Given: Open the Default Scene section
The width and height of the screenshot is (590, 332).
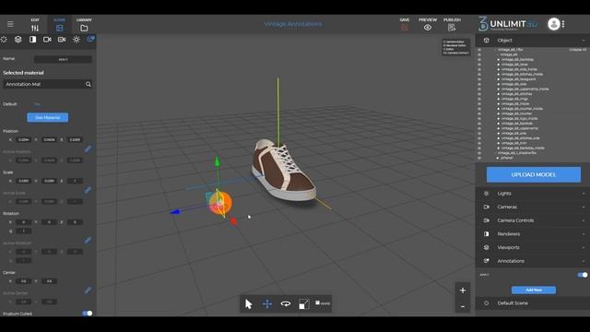Looking at the screenshot, I should click(x=533, y=303).
